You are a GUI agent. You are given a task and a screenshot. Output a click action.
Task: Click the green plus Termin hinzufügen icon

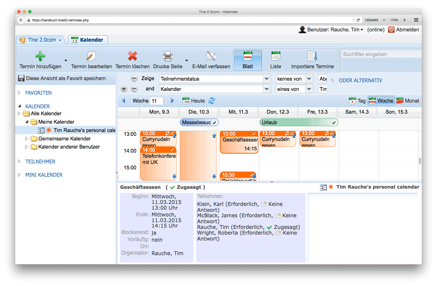tap(40, 56)
